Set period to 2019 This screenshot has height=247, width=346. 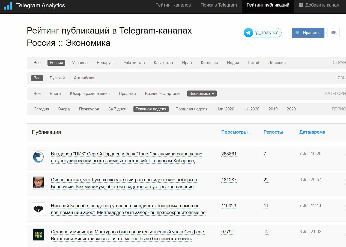click(x=273, y=109)
